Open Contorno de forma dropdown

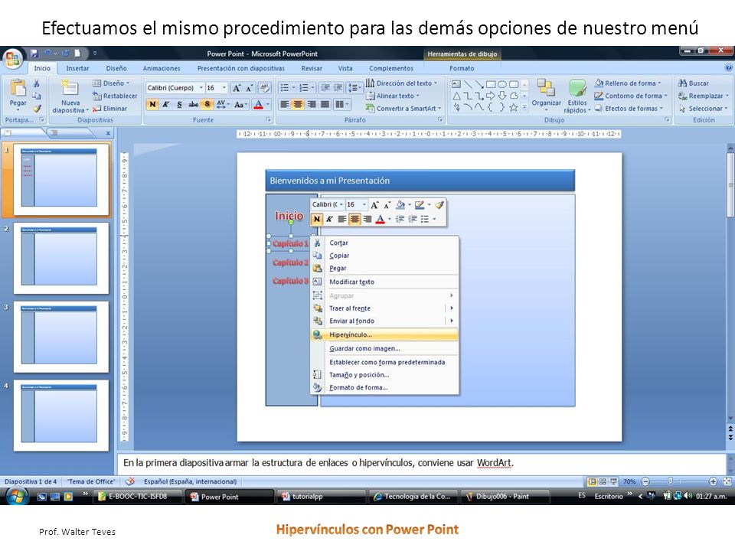point(631,96)
